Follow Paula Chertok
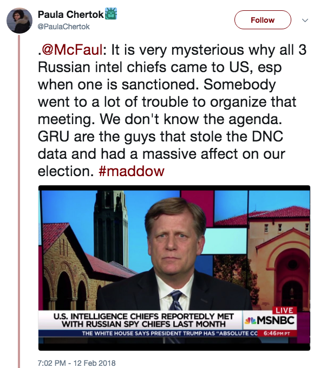Image resolution: width=320 pixels, height=368 pixels. pyautogui.click(x=263, y=20)
